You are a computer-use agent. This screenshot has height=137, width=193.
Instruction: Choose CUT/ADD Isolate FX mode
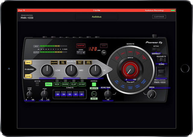(x=64, y=62)
